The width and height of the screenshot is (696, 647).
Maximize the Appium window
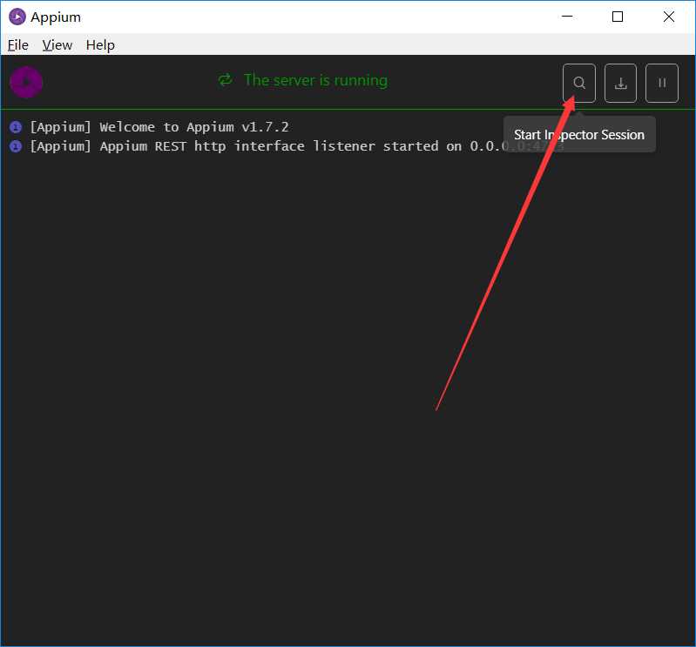click(618, 17)
